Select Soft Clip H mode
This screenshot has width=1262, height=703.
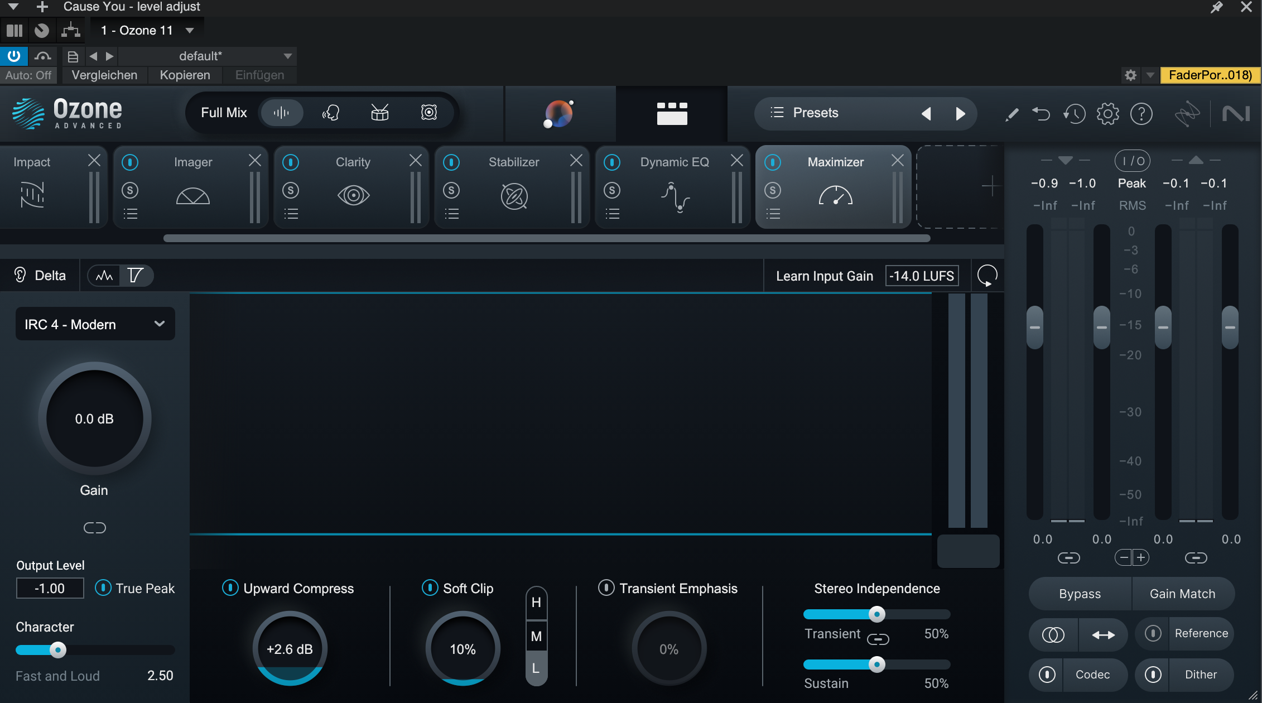[536, 603]
